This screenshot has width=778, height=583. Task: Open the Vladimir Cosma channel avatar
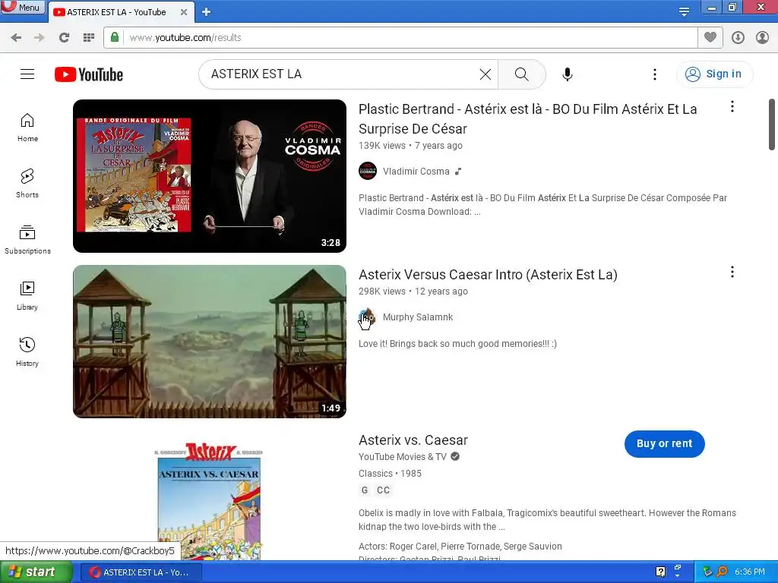pos(368,171)
